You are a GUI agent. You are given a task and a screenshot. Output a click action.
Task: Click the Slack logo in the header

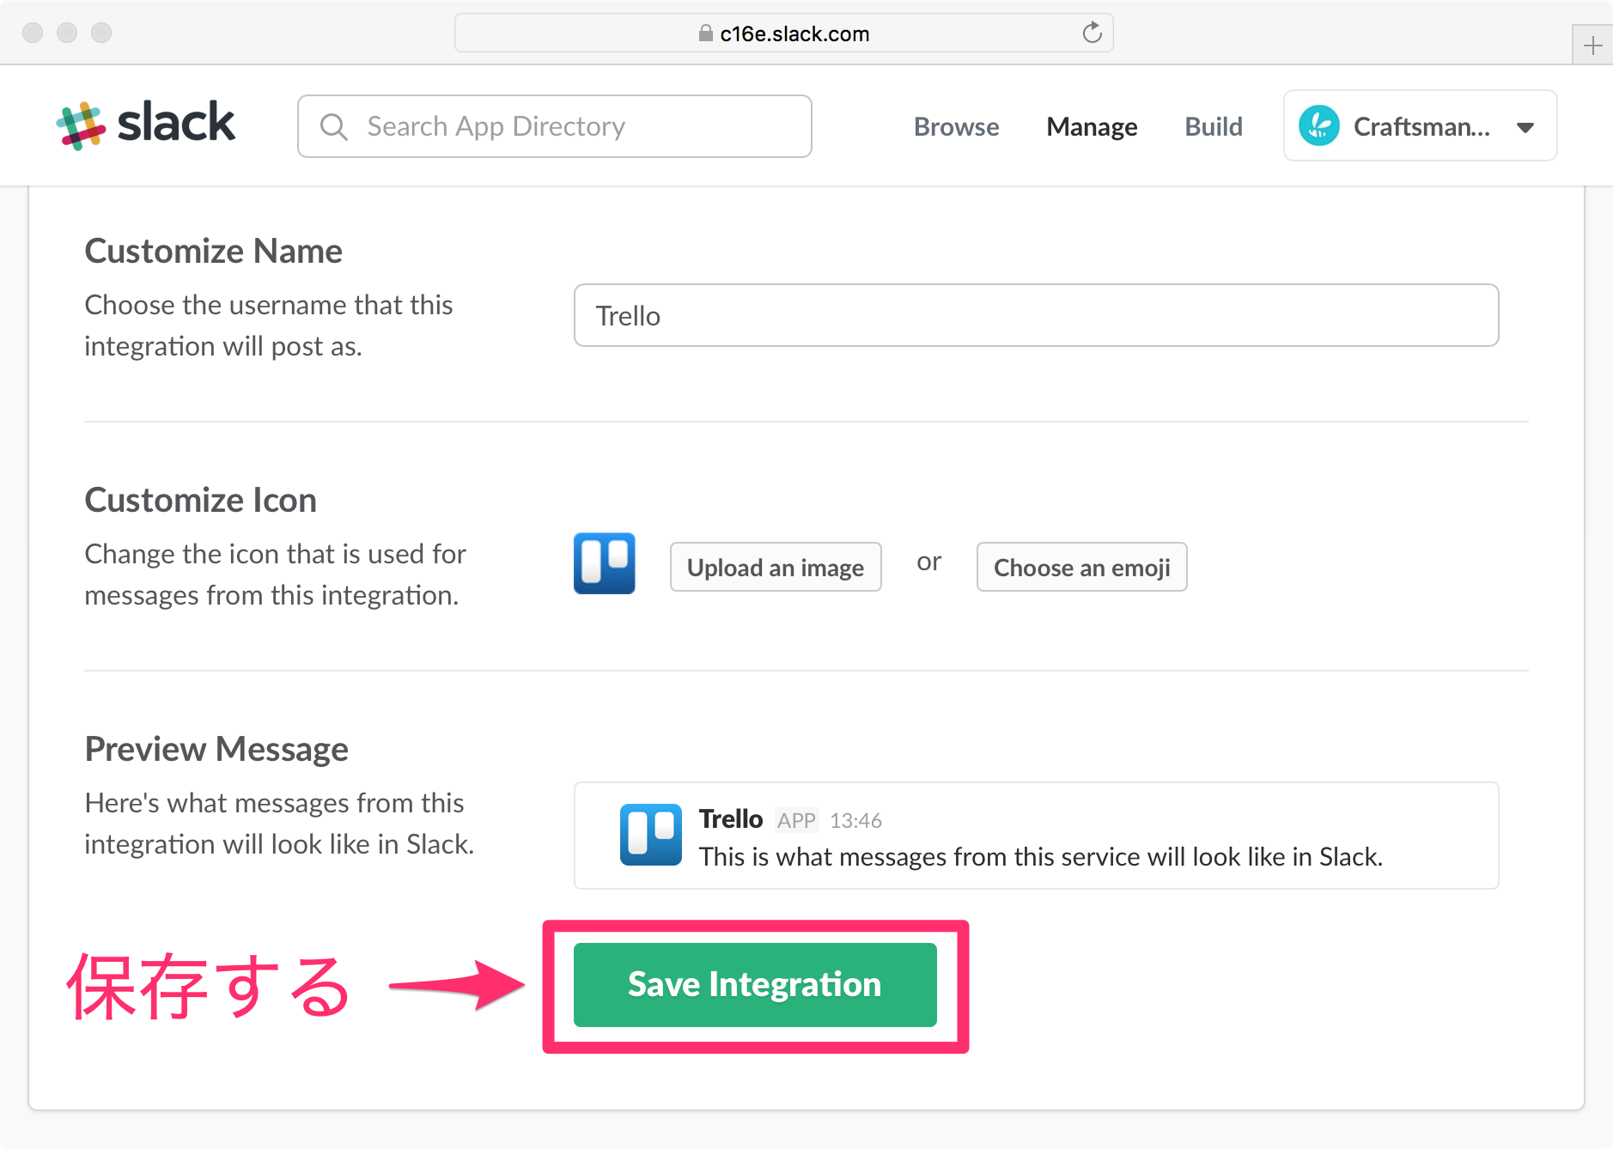click(x=145, y=125)
